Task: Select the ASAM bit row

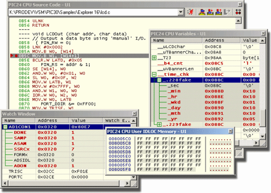Action: [53, 143]
